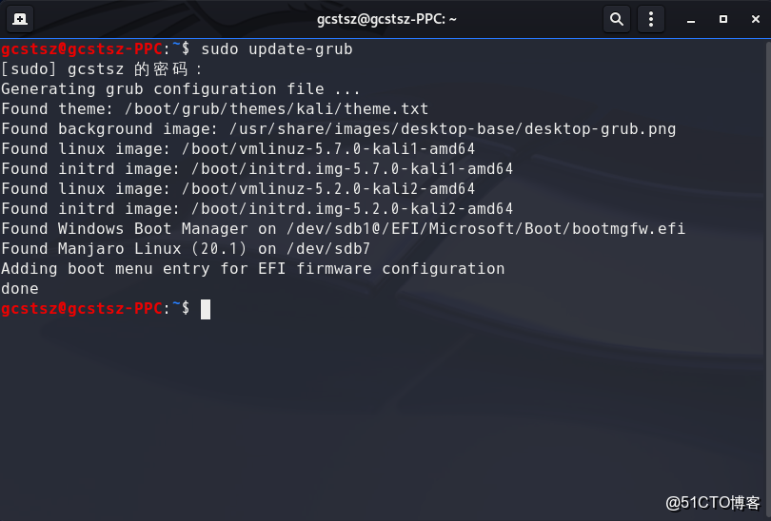This screenshot has height=521, width=771.
Task: Click the 'sudo update-grub' command text
Action: pyautogui.click(x=277, y=49)
